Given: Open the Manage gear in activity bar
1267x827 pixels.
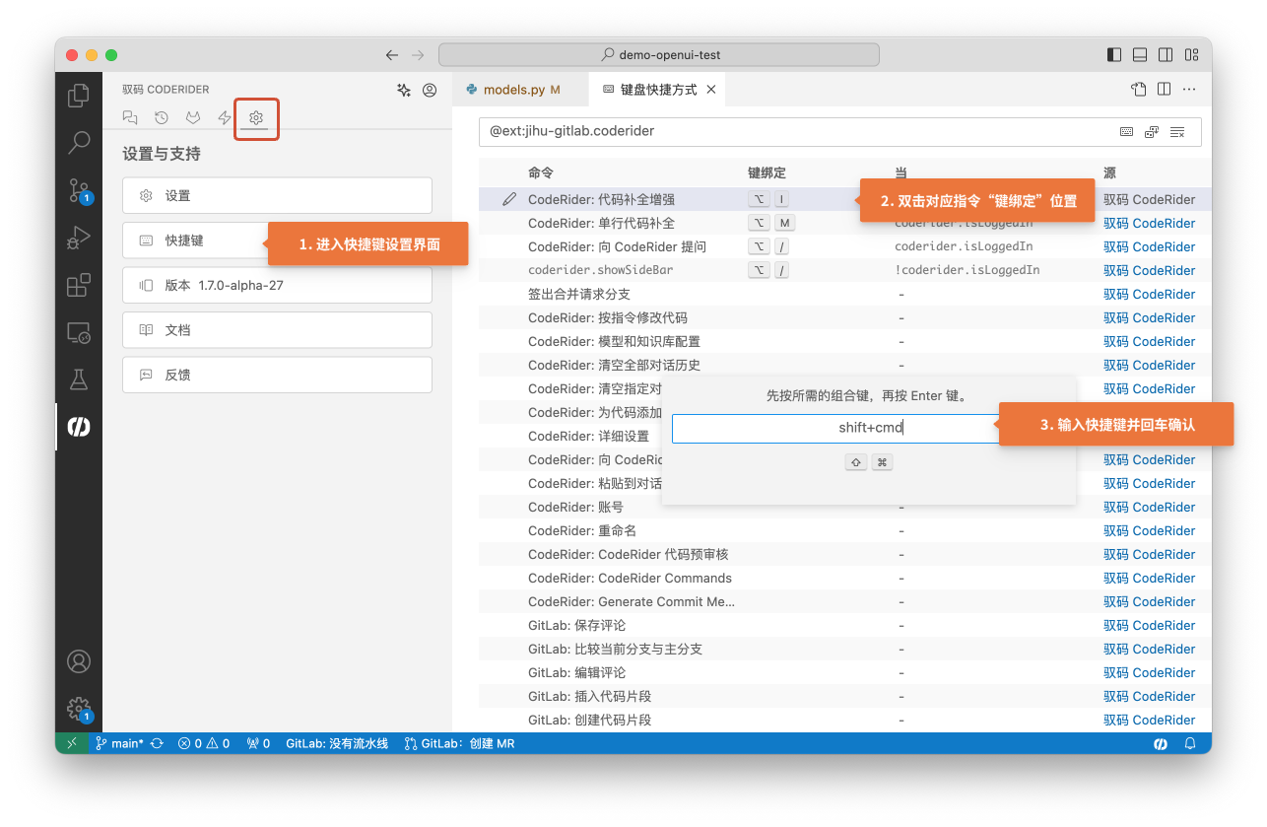Looking at the screenshot, I should pyautogui.click(x=79, y=709).
